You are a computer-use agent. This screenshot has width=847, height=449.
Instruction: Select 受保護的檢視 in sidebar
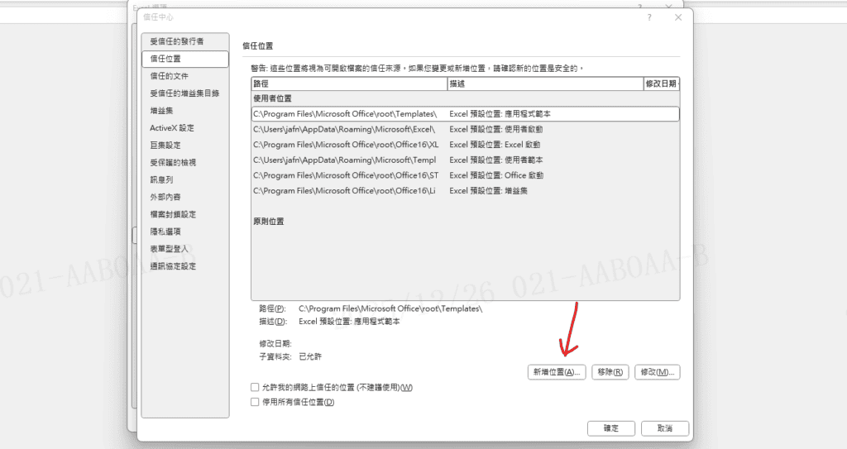173,163
